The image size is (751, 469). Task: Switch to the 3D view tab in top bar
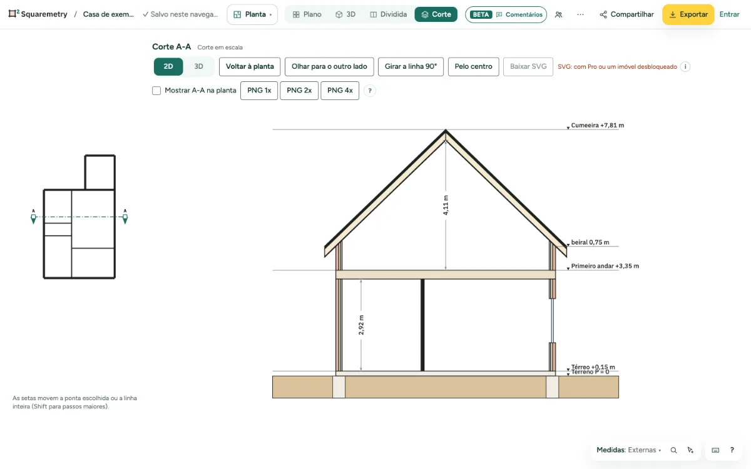(345, 14)
